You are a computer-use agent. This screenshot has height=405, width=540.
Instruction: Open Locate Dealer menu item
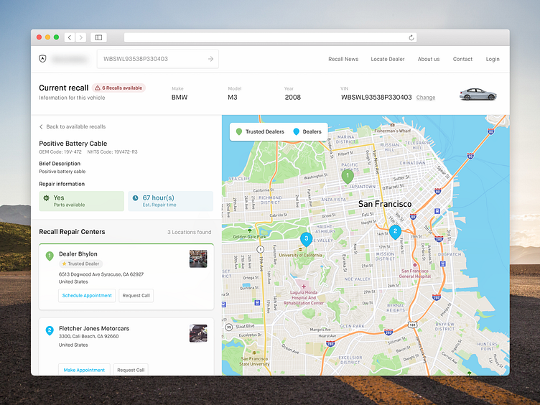(x=388, y=59)
